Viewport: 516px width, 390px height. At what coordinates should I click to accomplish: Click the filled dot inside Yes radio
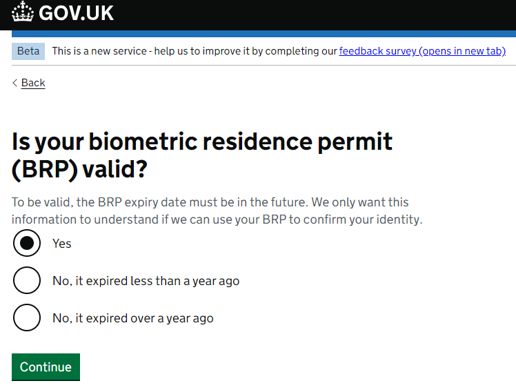pyautogui.click(x=27, y=244)
